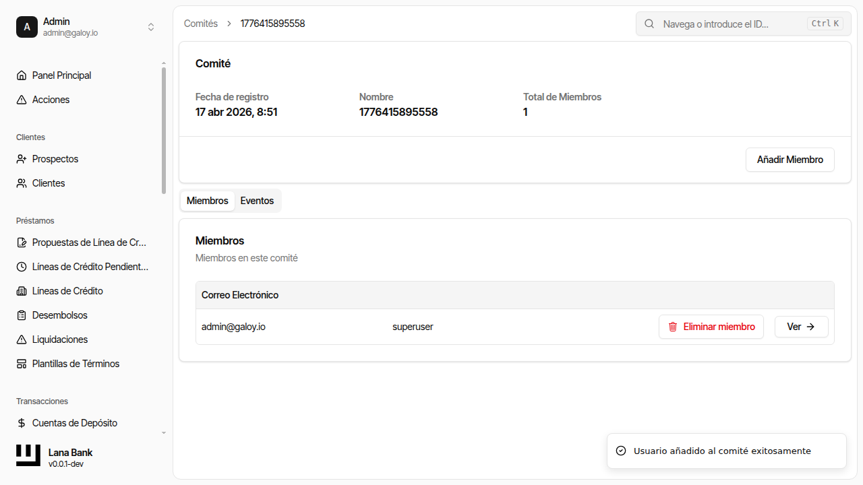Switch to the Eventos tab

257,201
